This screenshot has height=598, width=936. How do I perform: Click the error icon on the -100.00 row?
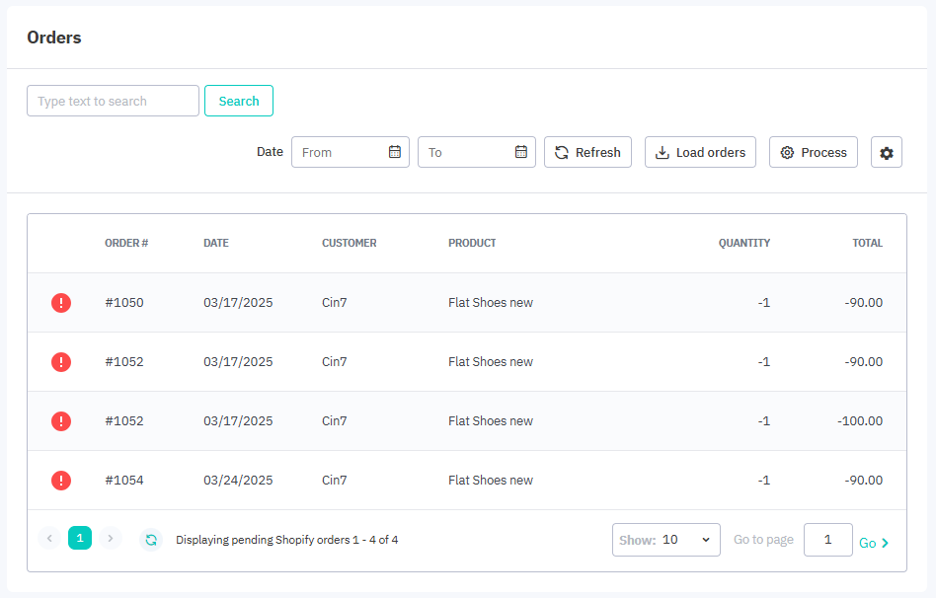(x=61, y=421)
